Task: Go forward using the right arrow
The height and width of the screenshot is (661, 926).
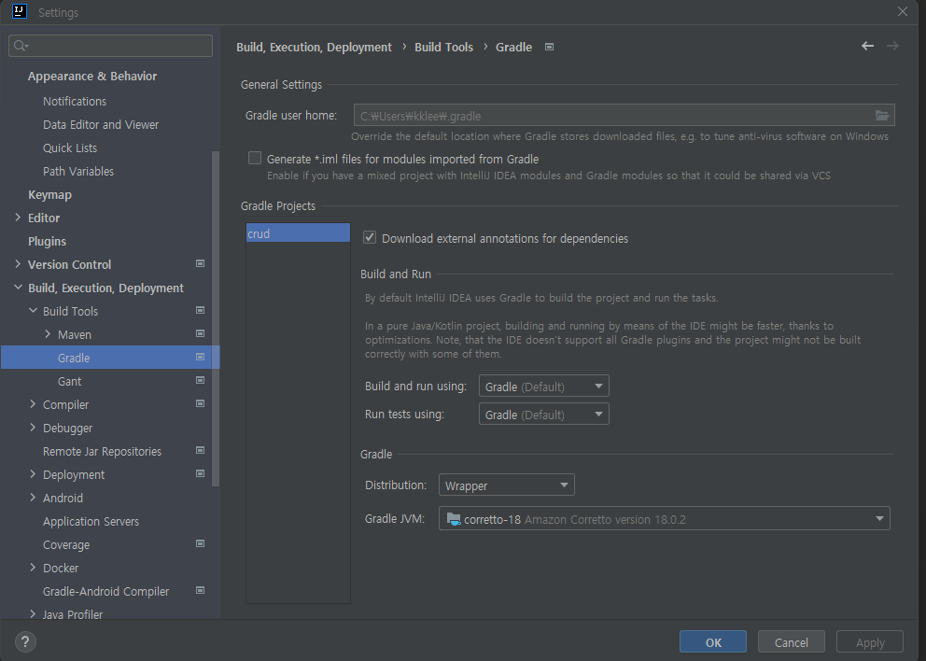Action: tap(892, 46)
